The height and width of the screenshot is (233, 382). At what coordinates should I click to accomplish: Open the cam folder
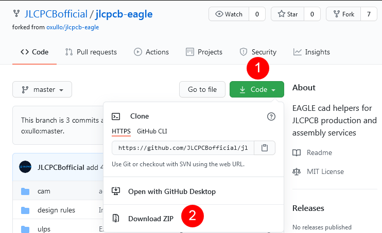[x=44, y=191]
